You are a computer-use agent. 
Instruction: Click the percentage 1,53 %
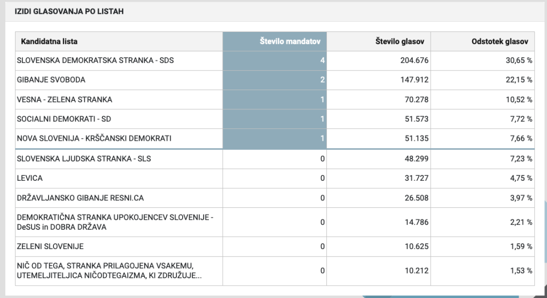[521, 271]
